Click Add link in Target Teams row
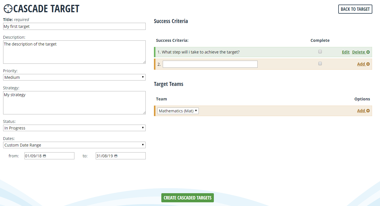380x206 pixels. click(361, 111)
